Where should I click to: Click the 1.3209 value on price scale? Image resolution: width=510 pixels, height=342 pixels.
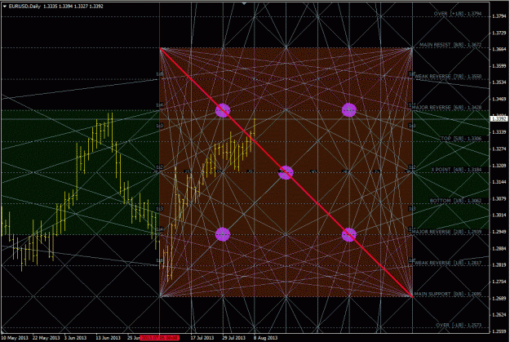tap(499, 166)
